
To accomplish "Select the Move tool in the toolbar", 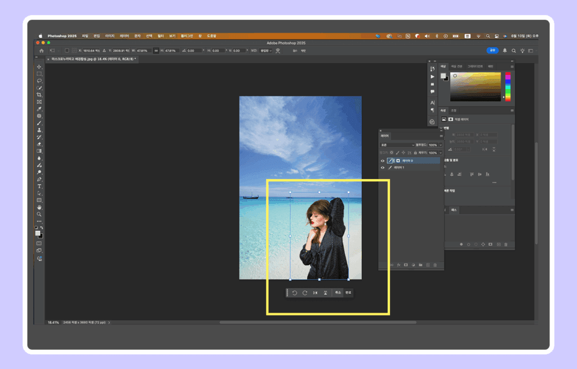I will [x=39, y=67].
